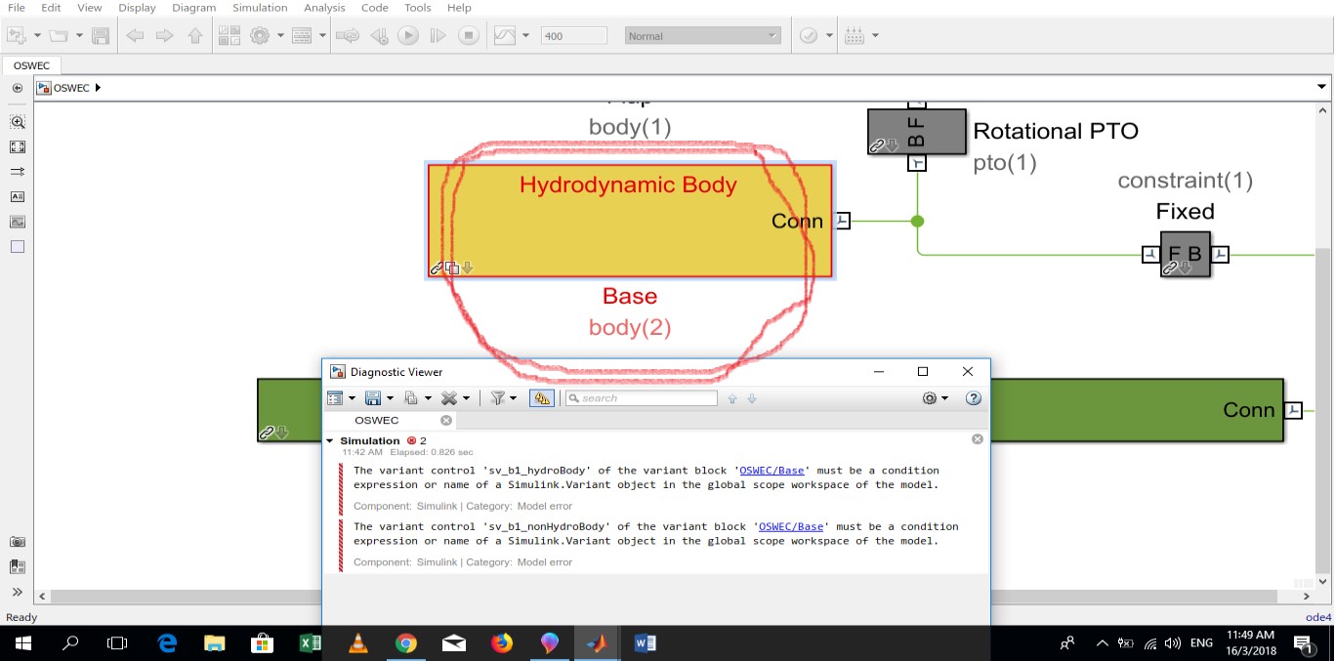Open the save-log dropdown in Diagnostic Viewer
Viewport: 1335px width, 661px height.
[389, 397]
